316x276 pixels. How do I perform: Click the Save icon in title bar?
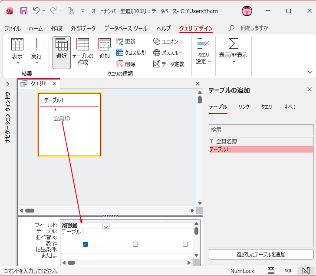pos(24,11)
